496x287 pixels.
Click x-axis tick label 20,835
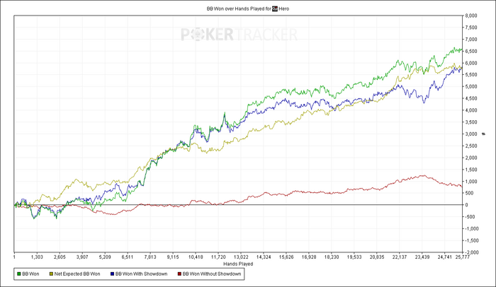click(377, 257)
